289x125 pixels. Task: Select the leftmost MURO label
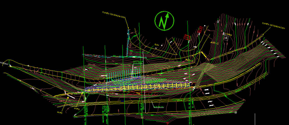(59, 112)
